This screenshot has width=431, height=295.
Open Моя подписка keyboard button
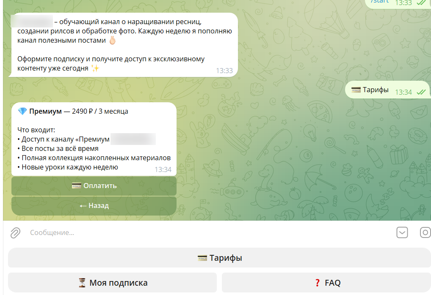[x=113, y=283]
